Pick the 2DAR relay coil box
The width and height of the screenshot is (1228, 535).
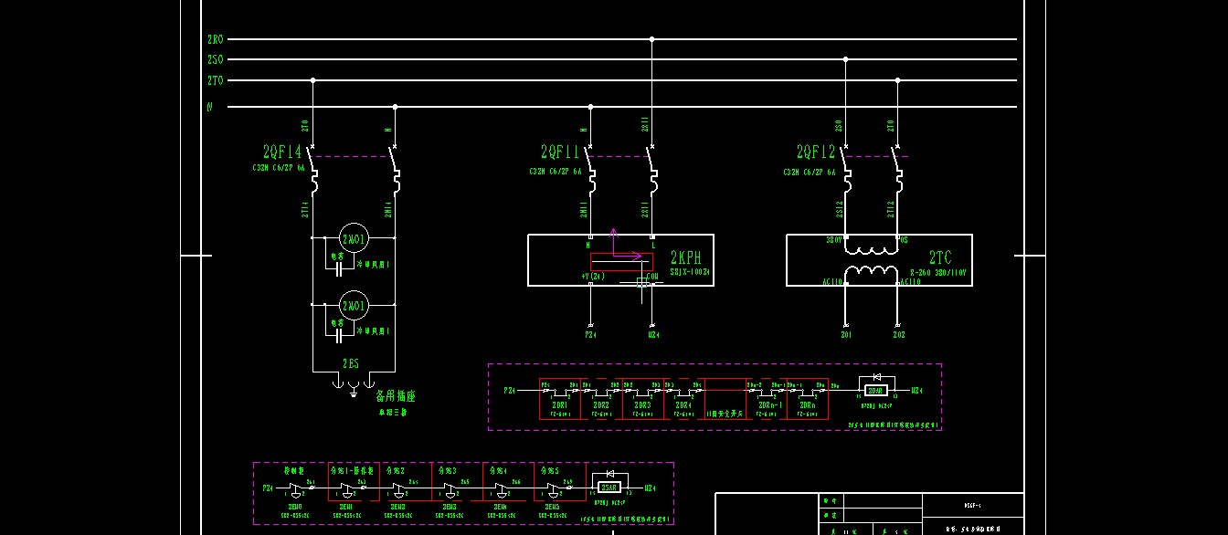click(875, 390)
